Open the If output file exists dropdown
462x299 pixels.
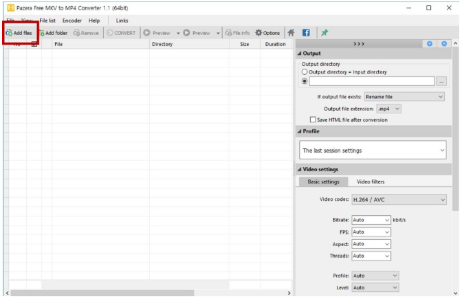404,97
